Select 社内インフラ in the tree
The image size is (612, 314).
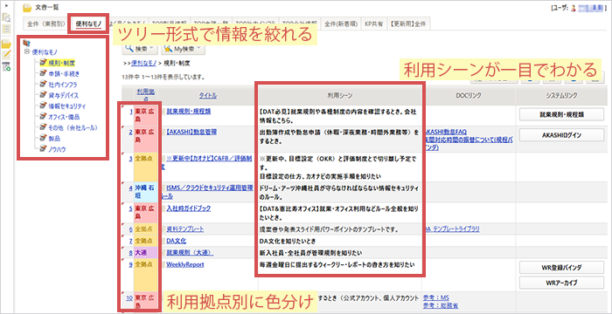click(x=63, y=84)
